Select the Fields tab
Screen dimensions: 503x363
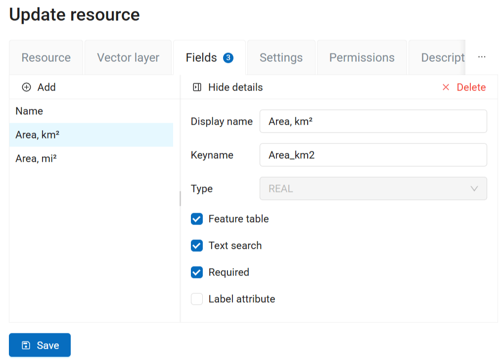pos(210,58)
